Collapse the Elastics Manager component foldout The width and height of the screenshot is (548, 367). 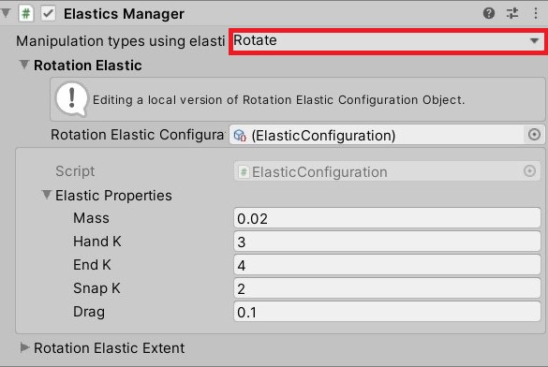[6, 13]
